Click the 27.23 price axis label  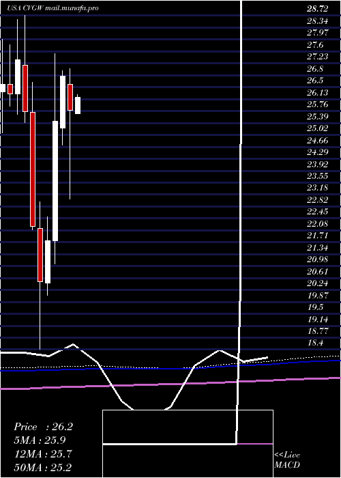pos(318,57)
